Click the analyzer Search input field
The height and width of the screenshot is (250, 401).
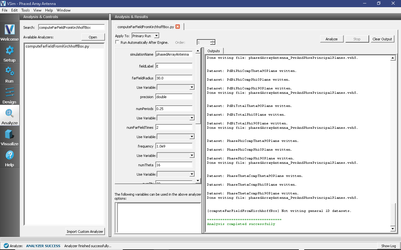pyautogui.click(x=71, y=27)
